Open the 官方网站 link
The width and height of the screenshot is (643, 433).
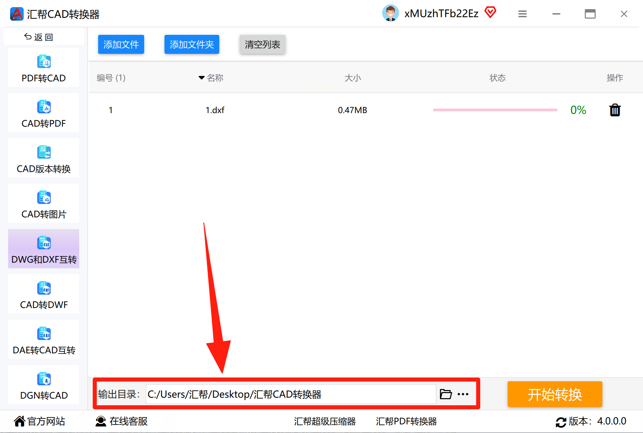pyautogui.click(x=40, y=421)
